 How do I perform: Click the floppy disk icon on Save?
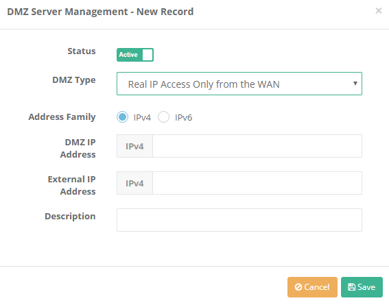click(x=351, y=287)
